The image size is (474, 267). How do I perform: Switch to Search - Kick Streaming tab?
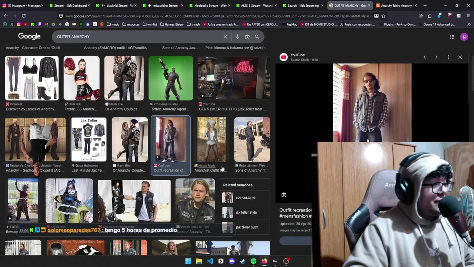(302, 6)
